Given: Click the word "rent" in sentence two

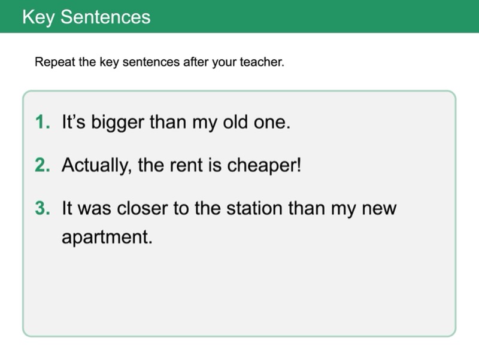Looking at the screenshot, I should tap(185, 165).
